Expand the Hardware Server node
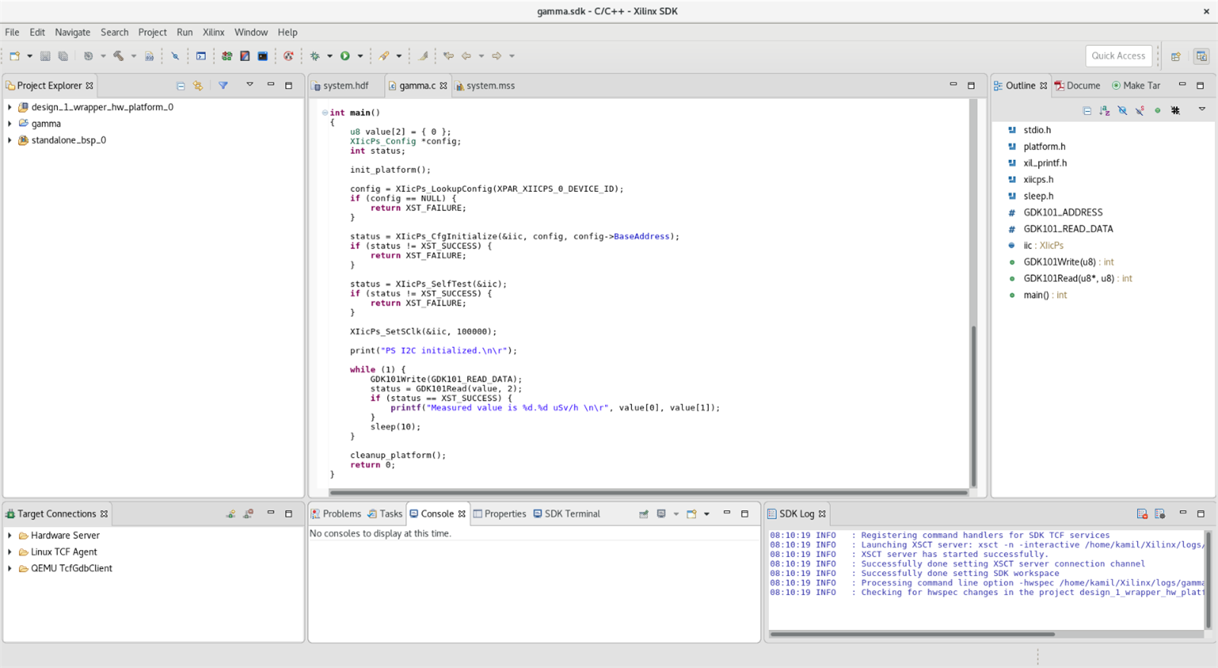This screenshot has height=668, width=1218. tap(10, 535)
